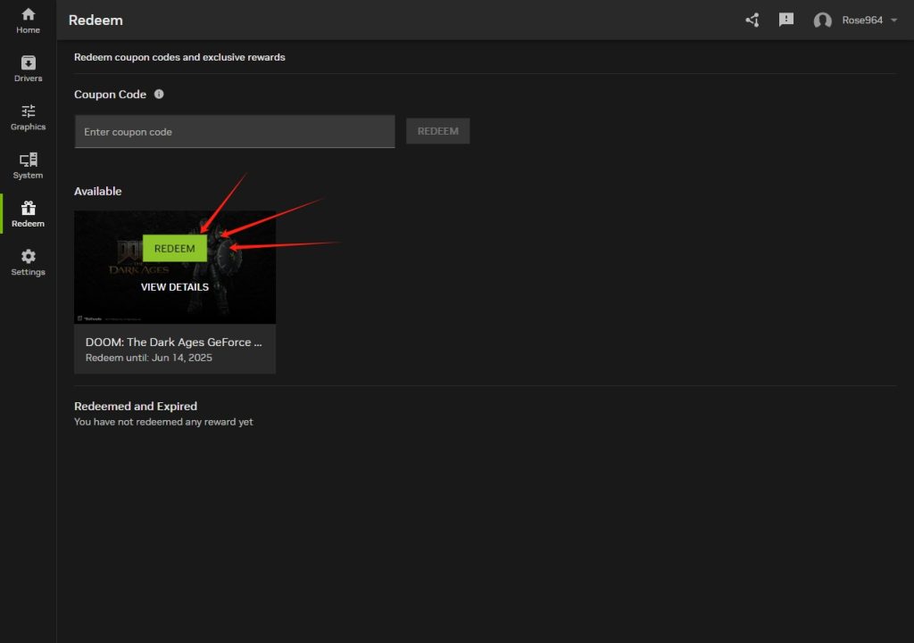Open the Graphics settings section
The height and width of the screenshot is (643, 914).
pyautogui.click(x=28, y=117)
